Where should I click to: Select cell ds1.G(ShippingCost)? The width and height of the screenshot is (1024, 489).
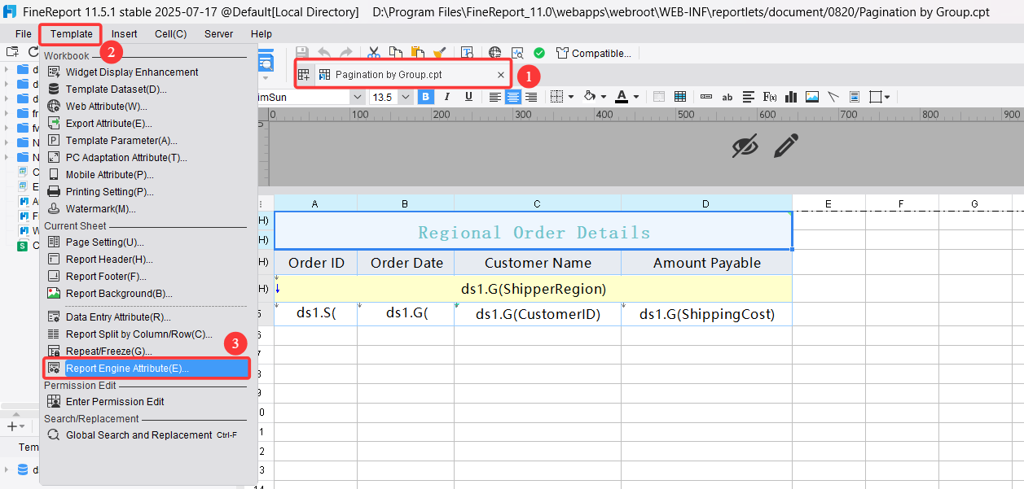tap(706, 314)
